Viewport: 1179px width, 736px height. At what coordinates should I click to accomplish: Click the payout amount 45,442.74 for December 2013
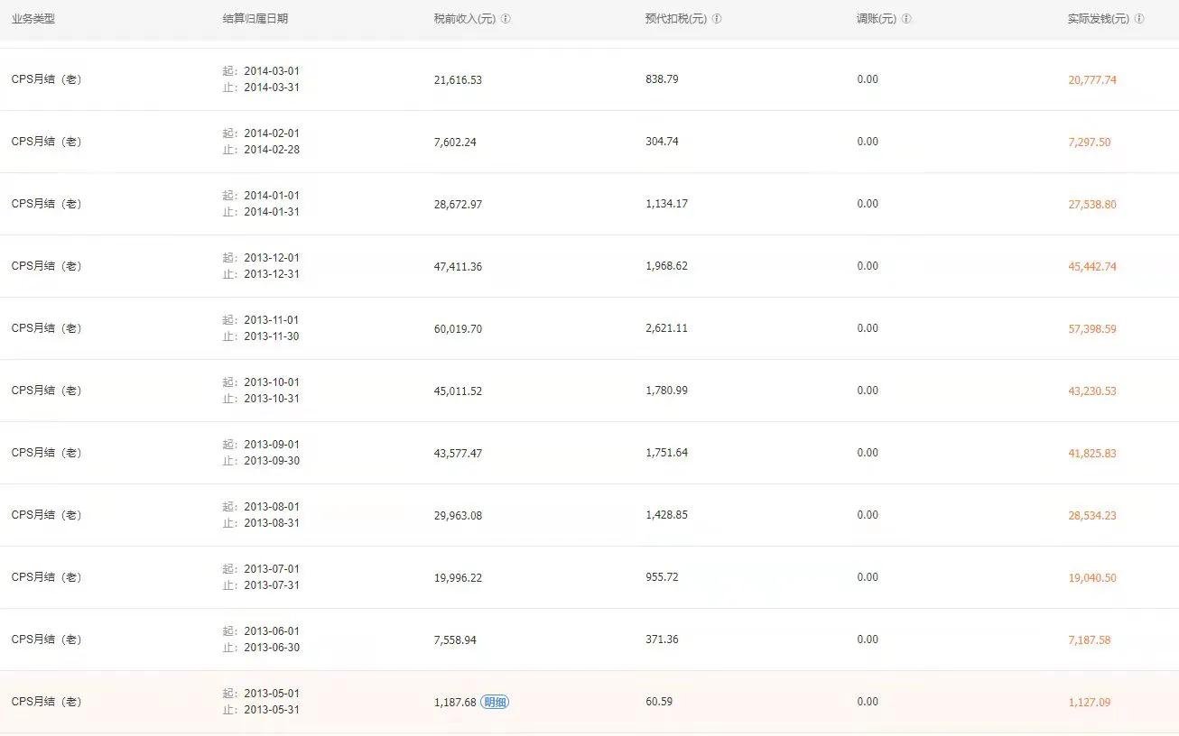tap(1091, 265)
